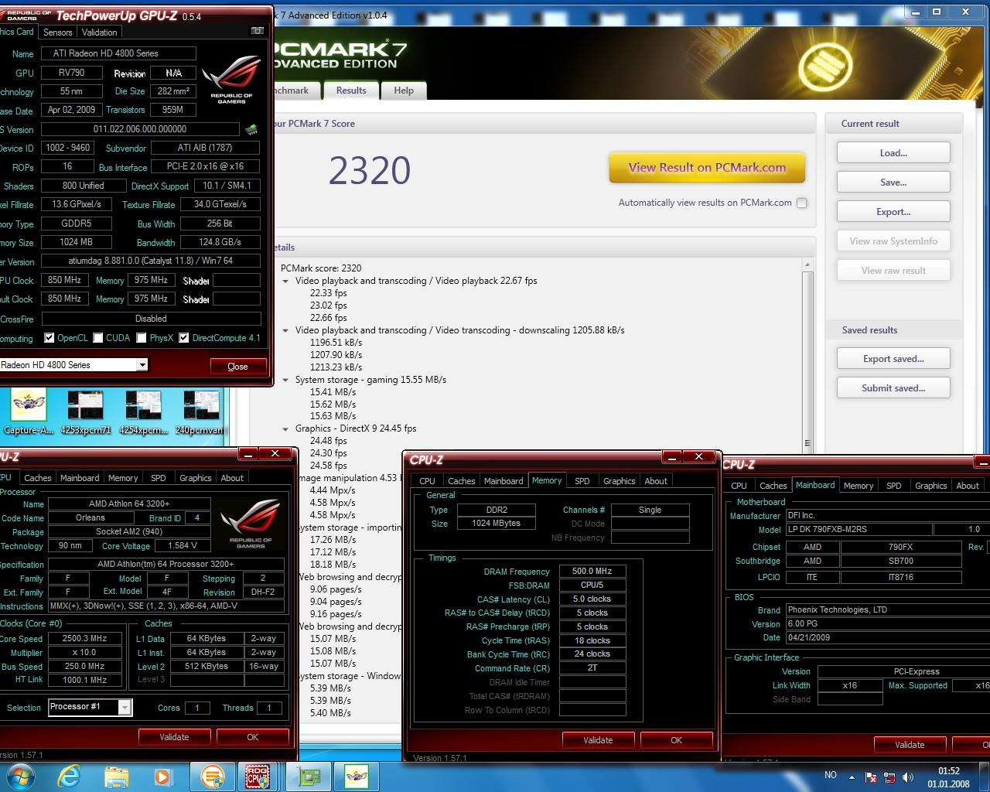This screenshot has height=792, width=990.
Task: Collapse System storage - gaming result
Action: tap(286, 380)
